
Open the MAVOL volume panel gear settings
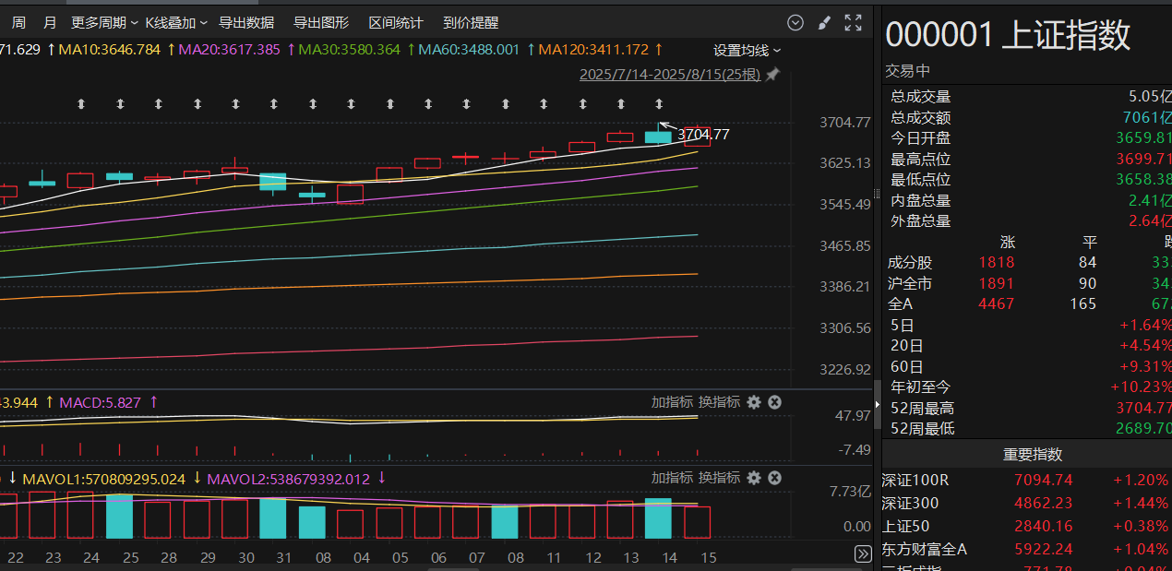[754, 478]
